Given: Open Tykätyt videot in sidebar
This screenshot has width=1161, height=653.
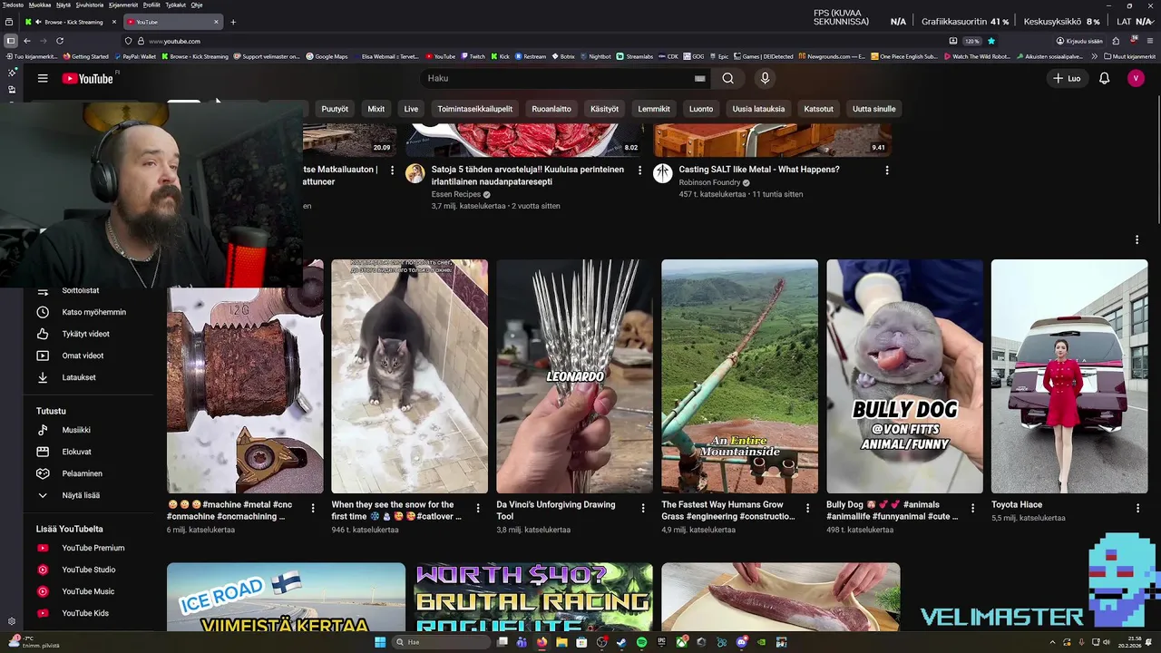Looking at the screenshot, I should point(85,334).
